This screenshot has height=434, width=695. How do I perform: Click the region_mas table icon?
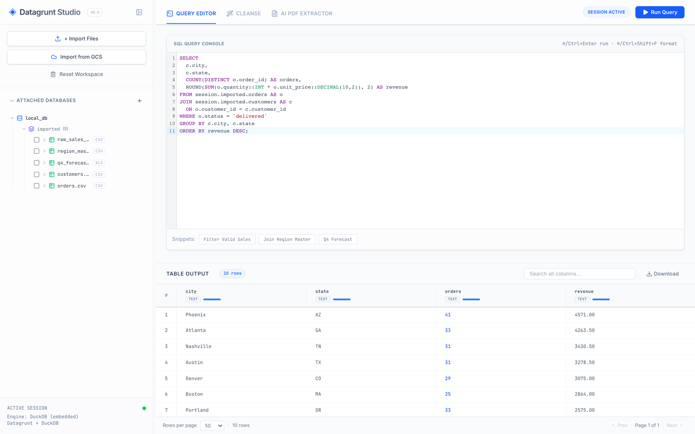click(x=52, y=151)
